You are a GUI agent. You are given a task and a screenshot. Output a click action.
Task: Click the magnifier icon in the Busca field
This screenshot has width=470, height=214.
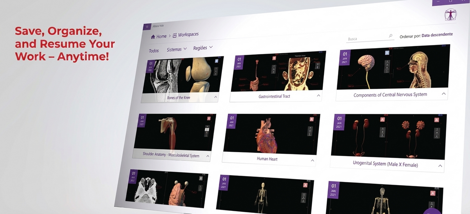pyautogui.click(x=390, y=36)
